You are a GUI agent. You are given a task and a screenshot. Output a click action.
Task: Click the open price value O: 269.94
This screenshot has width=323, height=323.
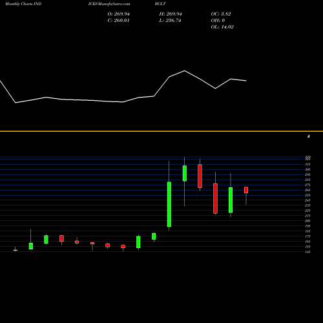pos(119,14)
